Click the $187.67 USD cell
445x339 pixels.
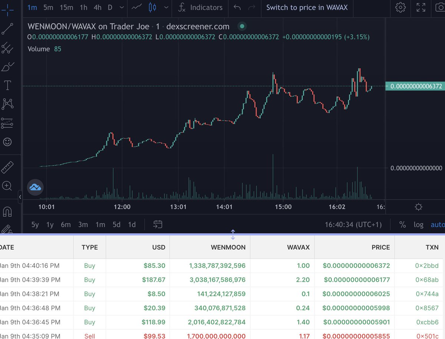[x=154, y=280]
